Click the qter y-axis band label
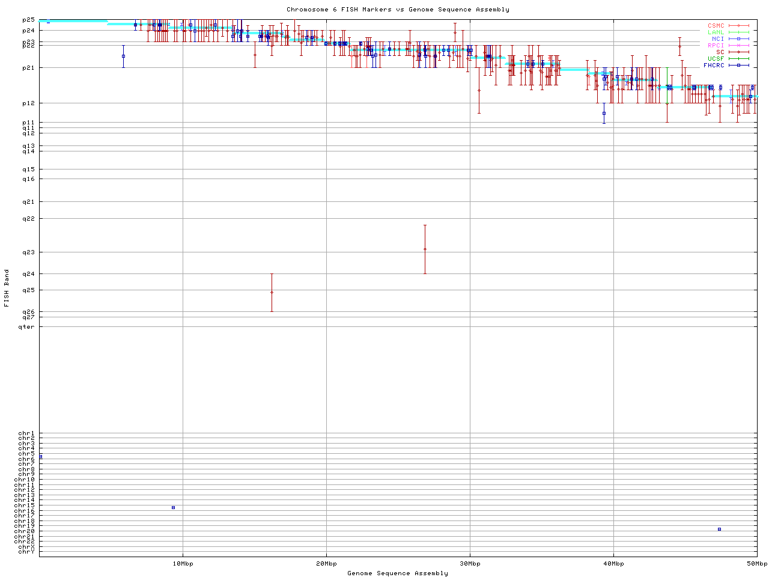The image size is (769, 577). pos(28,327)
